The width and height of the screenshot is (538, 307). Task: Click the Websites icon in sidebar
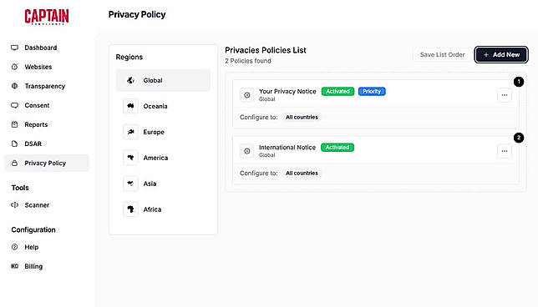(14, 67)
